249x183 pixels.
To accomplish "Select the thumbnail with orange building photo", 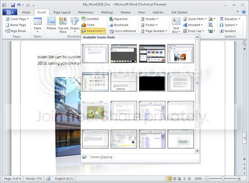I will click(x=181, y=53).
